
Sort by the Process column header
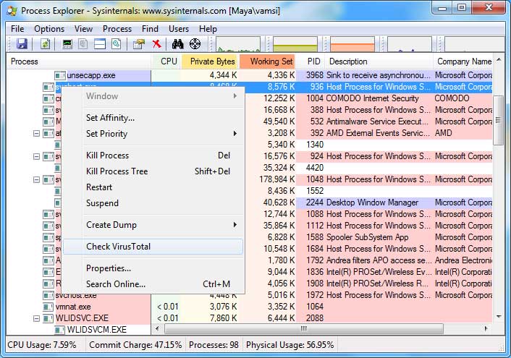(x=79, y=61)
